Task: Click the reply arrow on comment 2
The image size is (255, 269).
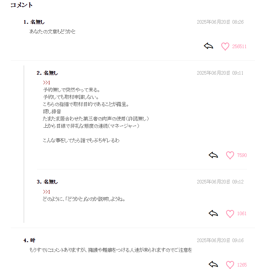Action: [213, 155]
